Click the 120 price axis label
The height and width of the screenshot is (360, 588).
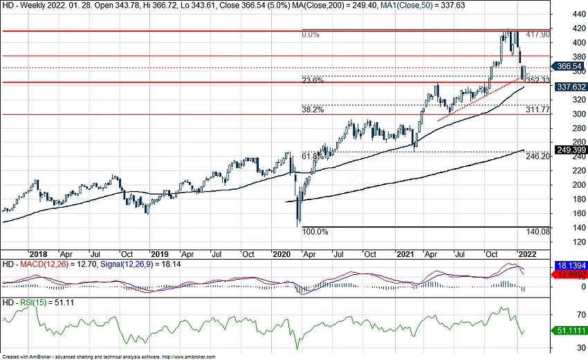tap(580, 242)
